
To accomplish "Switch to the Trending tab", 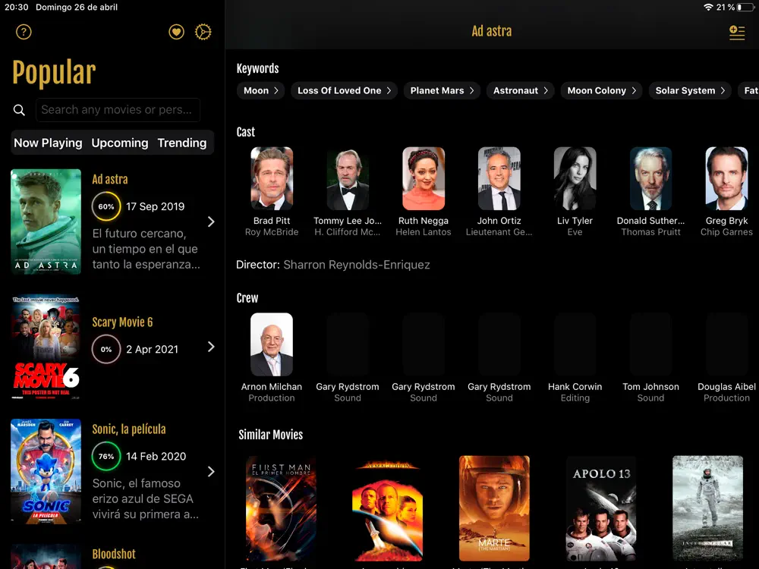I will coord(182,143).
